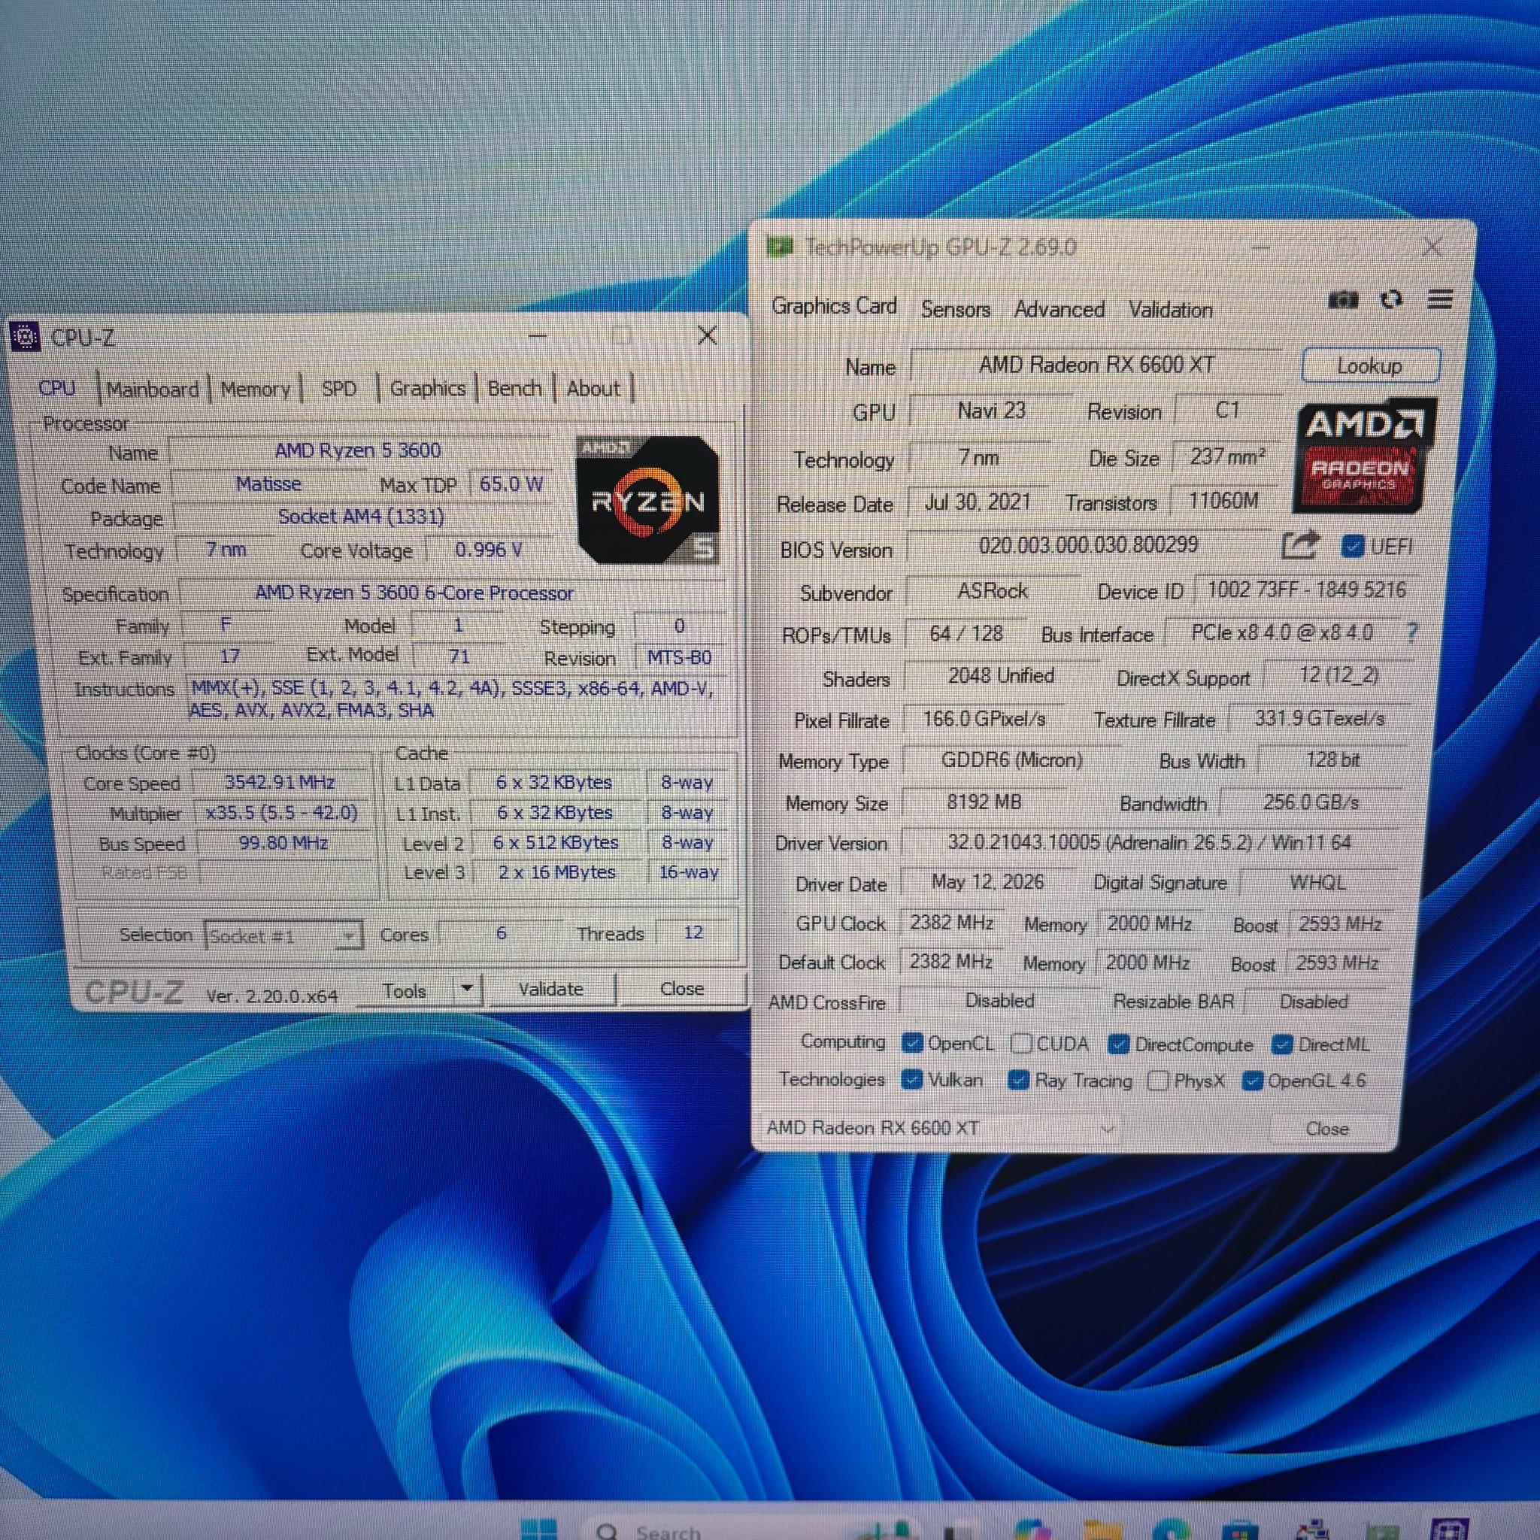Click the Bus Interface PCIe x8 4.0 value
This screenshot has height=1540, width=1540.
click(1282, 633)
